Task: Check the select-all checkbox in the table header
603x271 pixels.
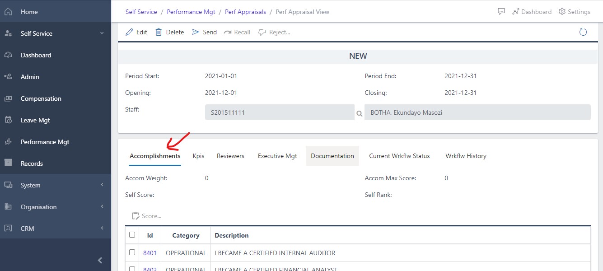Action: 132,235
